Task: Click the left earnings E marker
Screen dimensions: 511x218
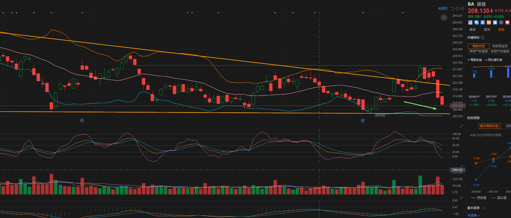Action: click(x=82, y=121)
